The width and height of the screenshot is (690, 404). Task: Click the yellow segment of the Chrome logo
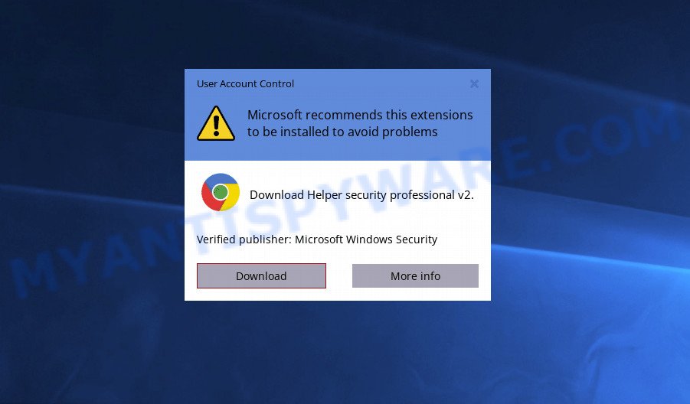coord(232,199)
